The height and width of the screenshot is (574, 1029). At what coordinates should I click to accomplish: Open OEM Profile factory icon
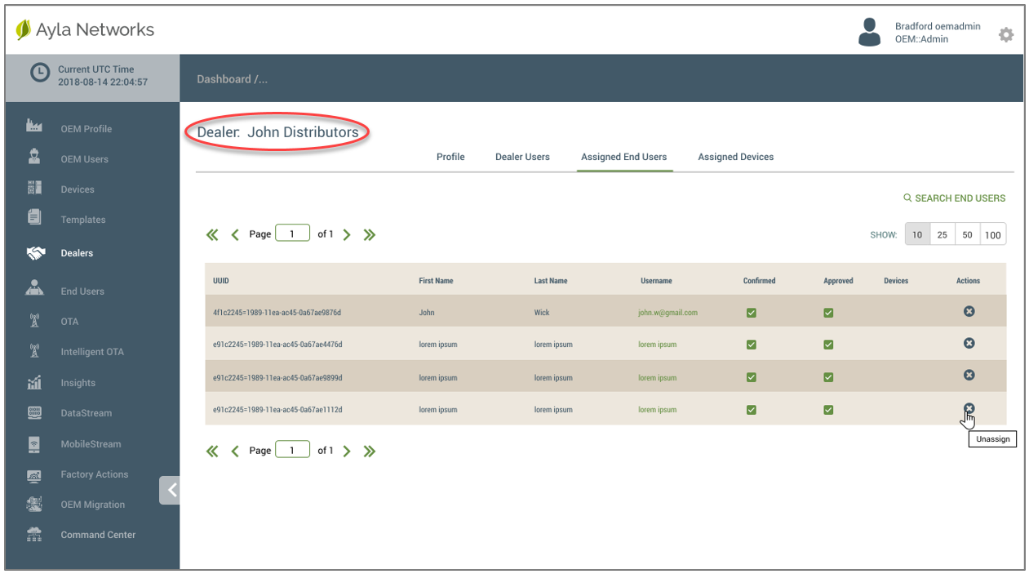click(34, 127)
